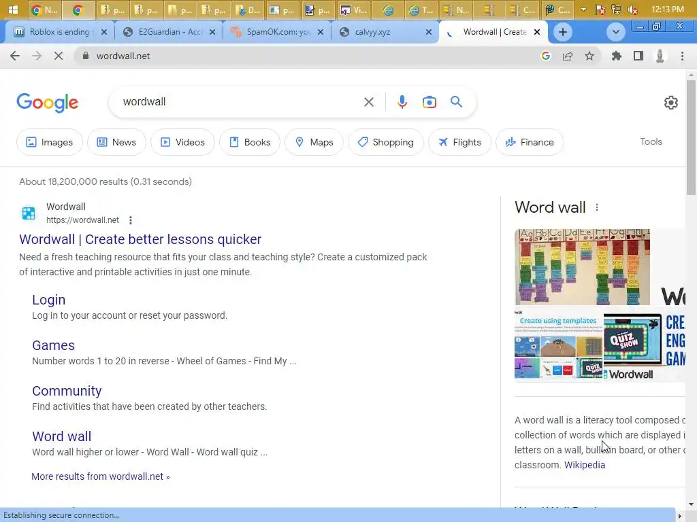Viewport: 697px width, 522px height.
Task: Filter results by Books
Action: tap(250, 142)
